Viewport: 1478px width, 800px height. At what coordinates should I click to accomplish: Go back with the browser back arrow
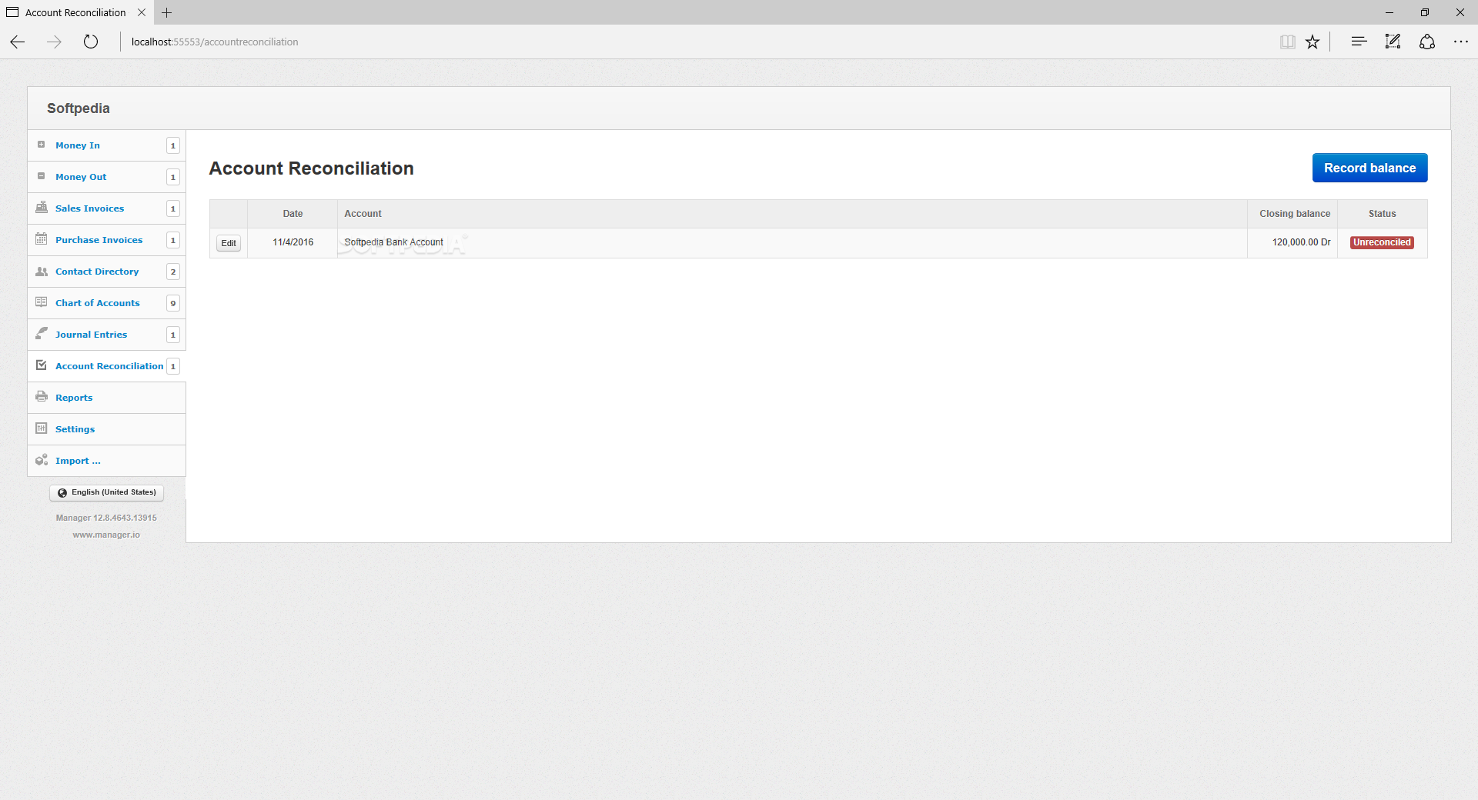[x=17, y=42]
